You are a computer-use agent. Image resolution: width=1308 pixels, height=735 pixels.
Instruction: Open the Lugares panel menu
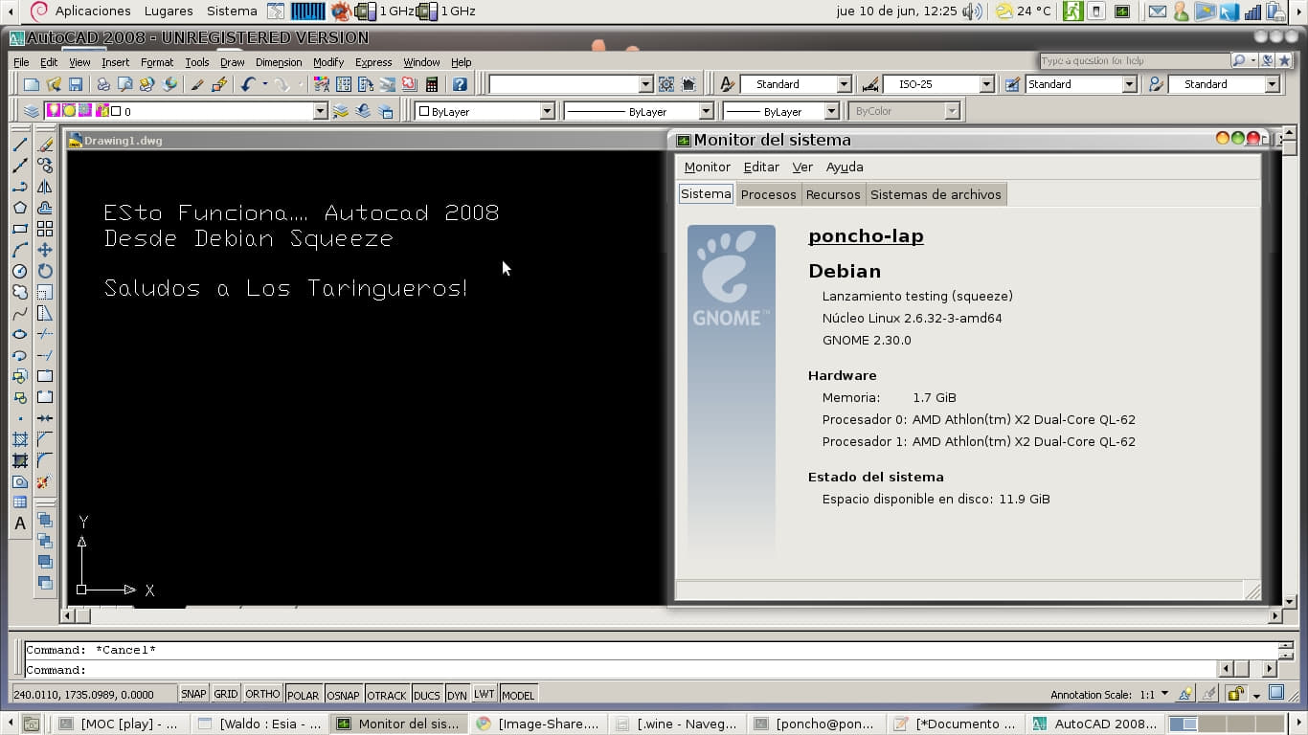[167, 11]
